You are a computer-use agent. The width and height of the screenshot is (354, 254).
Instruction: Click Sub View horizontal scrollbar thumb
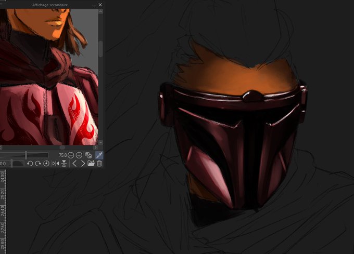(x=62, y=148)
